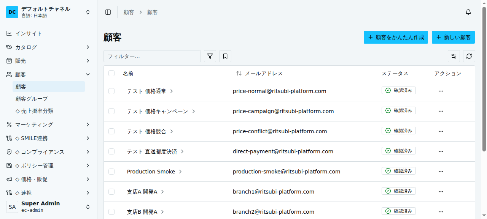Open the 価格・販促 menu item
This screenshot has width=487, height=219.
[x=48, y=179]
